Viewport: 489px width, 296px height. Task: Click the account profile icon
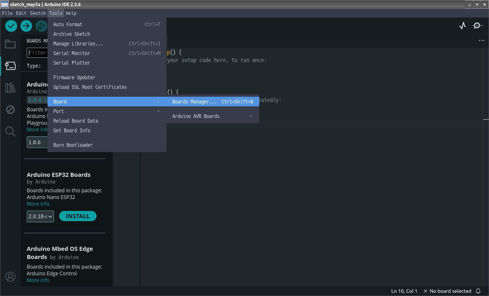pyautogui.click(x=10, y=276)
